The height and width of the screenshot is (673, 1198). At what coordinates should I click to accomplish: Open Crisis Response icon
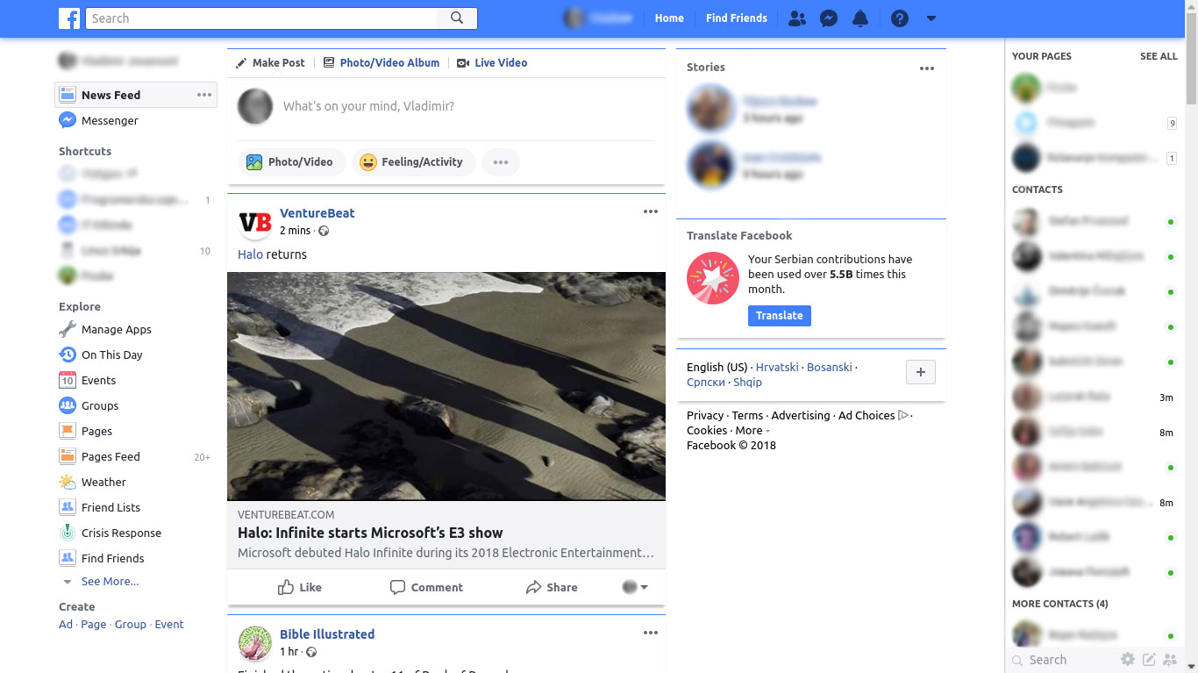68,533
